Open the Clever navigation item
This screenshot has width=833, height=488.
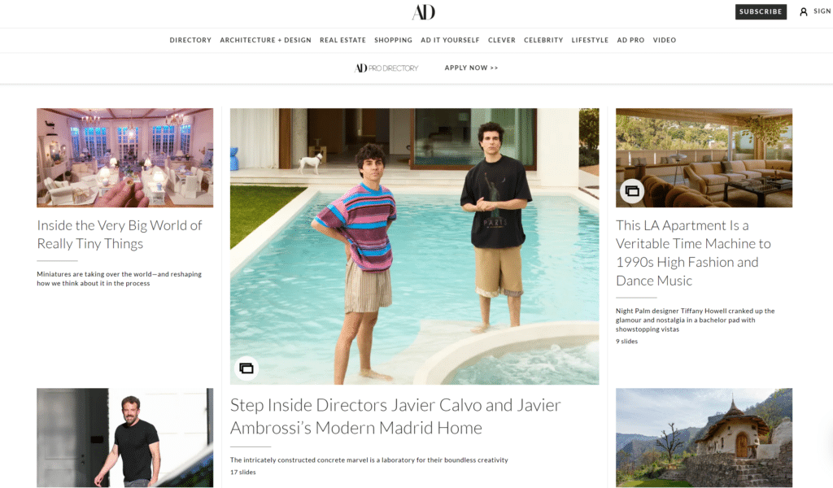pyautogui.click(x=501, y=41)
